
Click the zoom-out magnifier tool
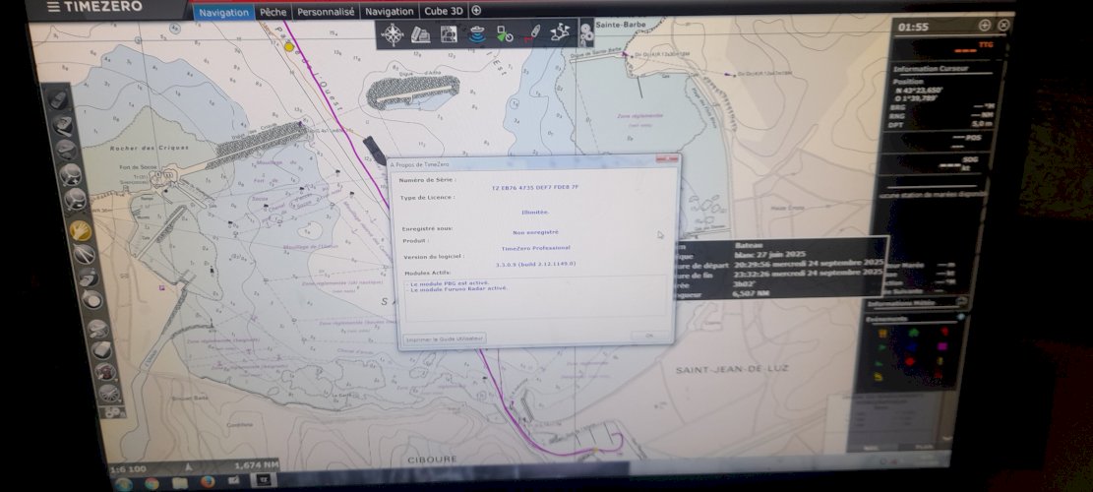point(75,200)
